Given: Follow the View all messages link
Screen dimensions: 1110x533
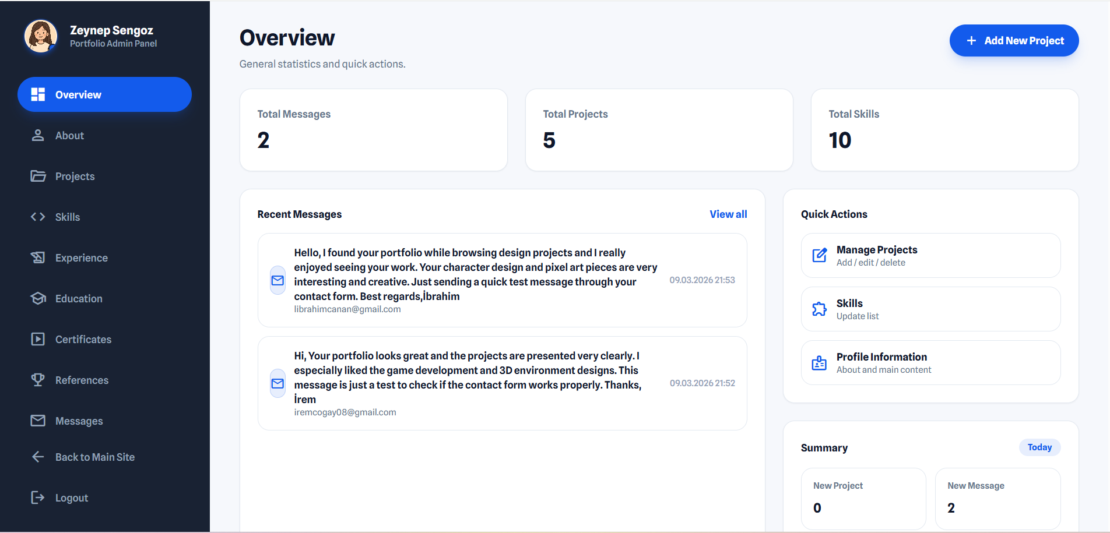Looking at the screenshot, I should click(728, 214).
